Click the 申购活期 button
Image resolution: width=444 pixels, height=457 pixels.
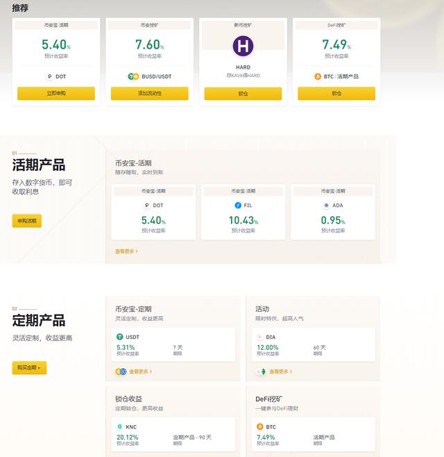coord(27,221)
